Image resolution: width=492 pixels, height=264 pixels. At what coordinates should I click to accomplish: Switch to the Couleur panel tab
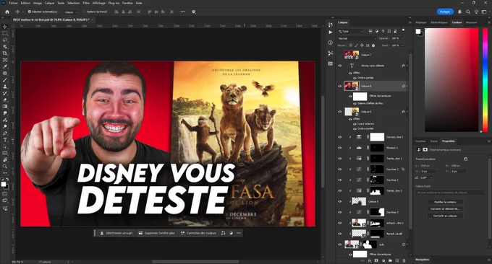[457, 22]
